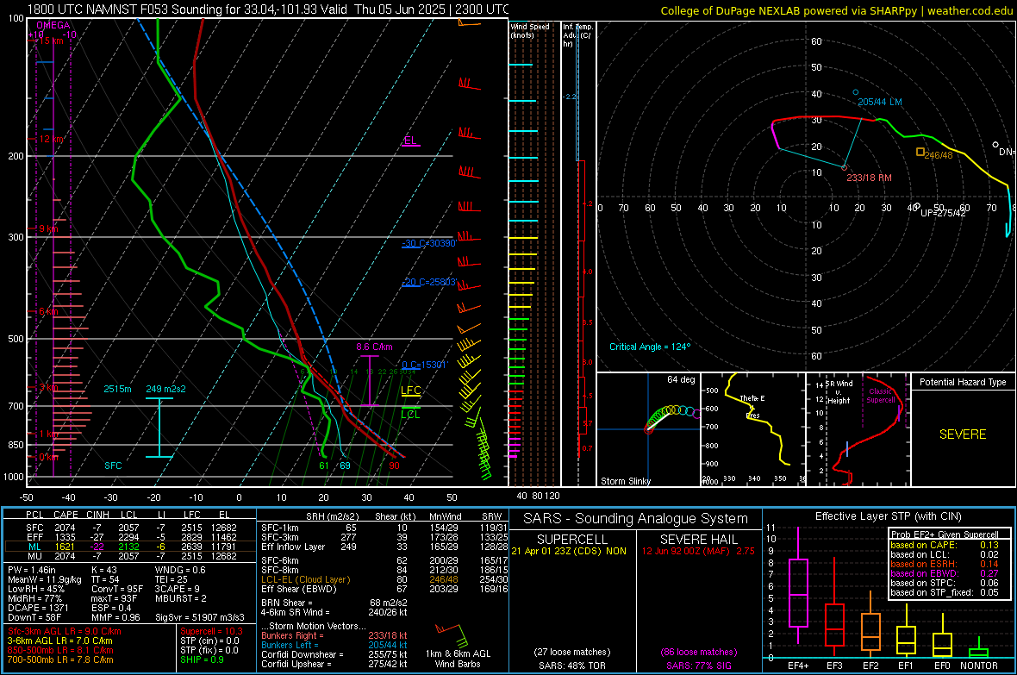Click the sounding title with valid time
The height and width of the screenshot is (675, 1017).
(268, 9)
